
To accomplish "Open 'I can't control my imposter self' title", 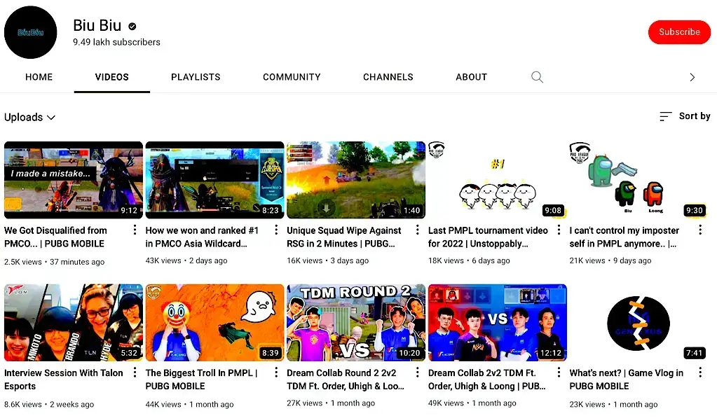I will point(624,237).
